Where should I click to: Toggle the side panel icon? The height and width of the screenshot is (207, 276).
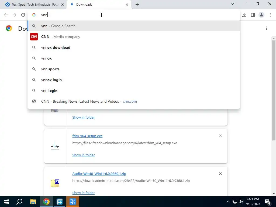tap(253, 15)
